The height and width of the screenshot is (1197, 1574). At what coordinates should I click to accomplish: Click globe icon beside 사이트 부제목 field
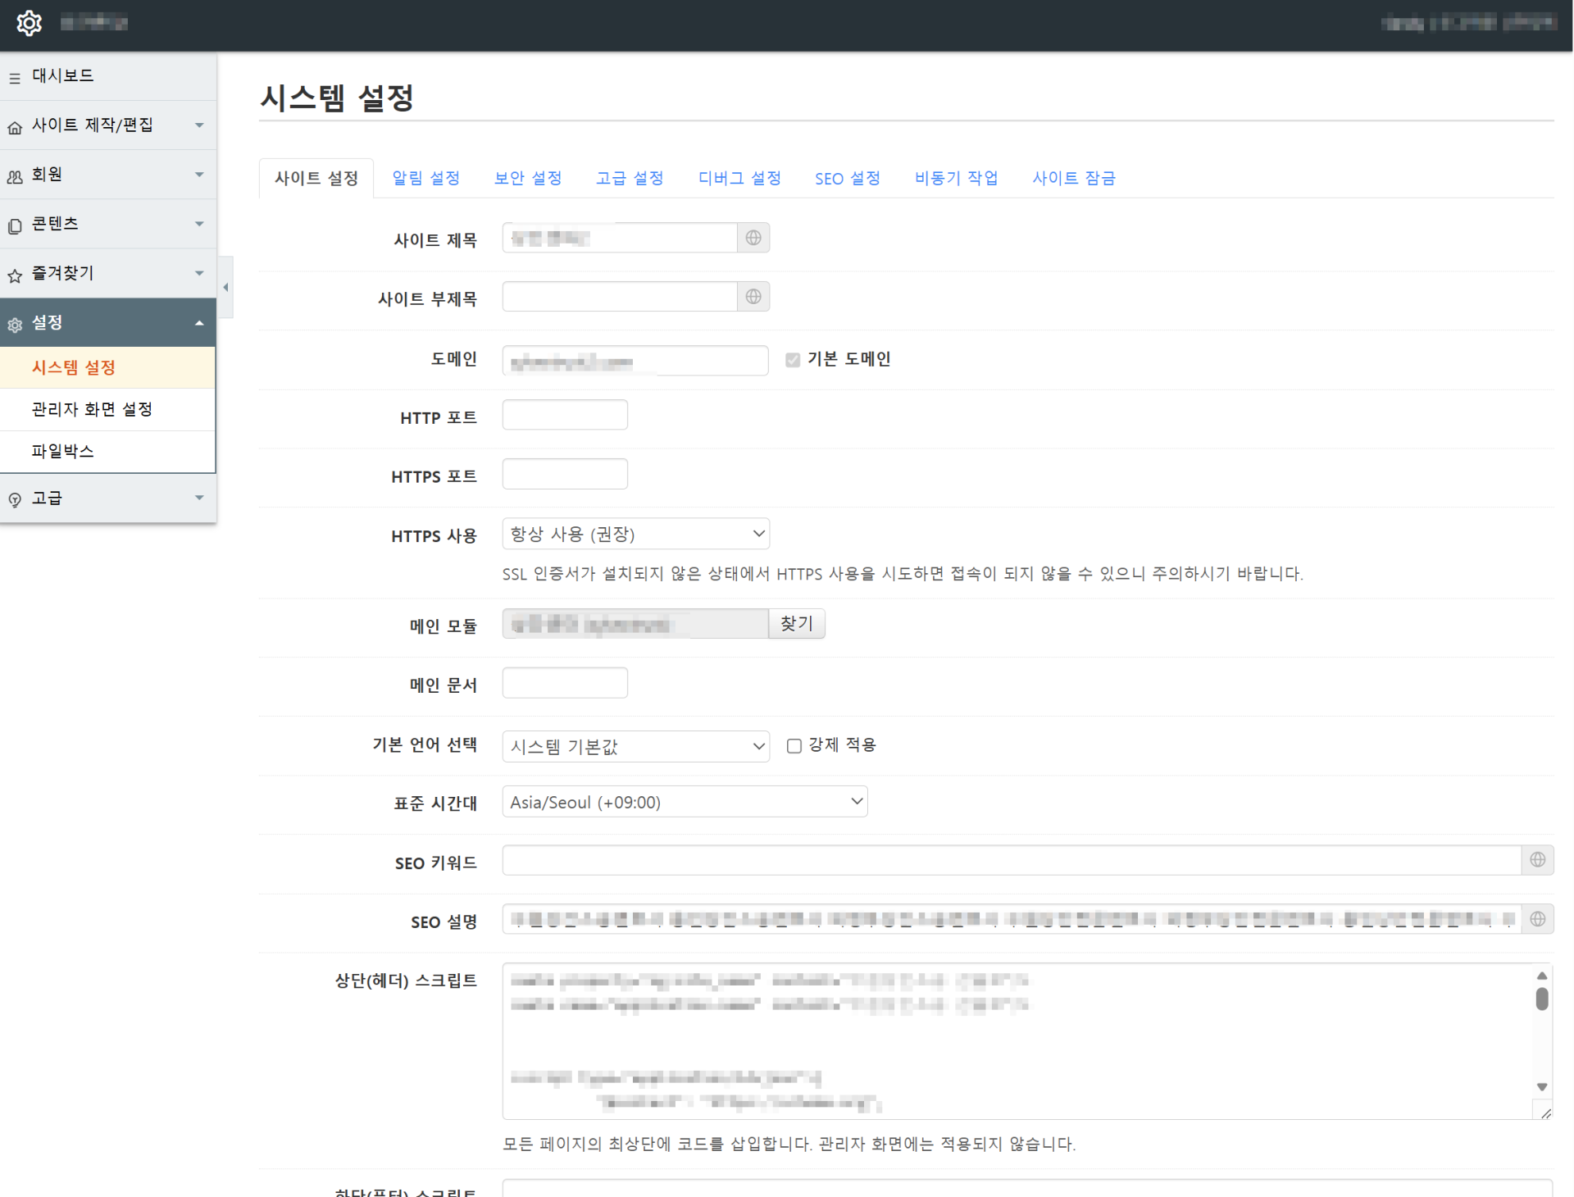click(753, 297)
